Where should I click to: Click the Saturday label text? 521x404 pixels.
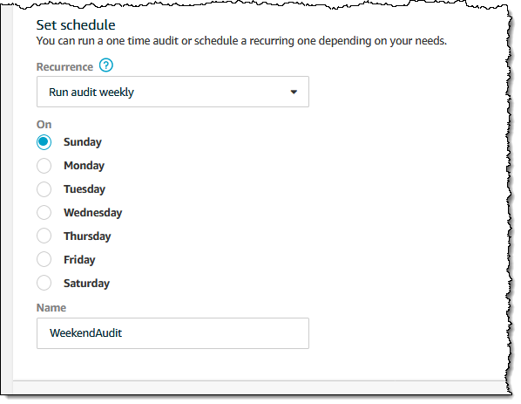(x=87, y=284)
